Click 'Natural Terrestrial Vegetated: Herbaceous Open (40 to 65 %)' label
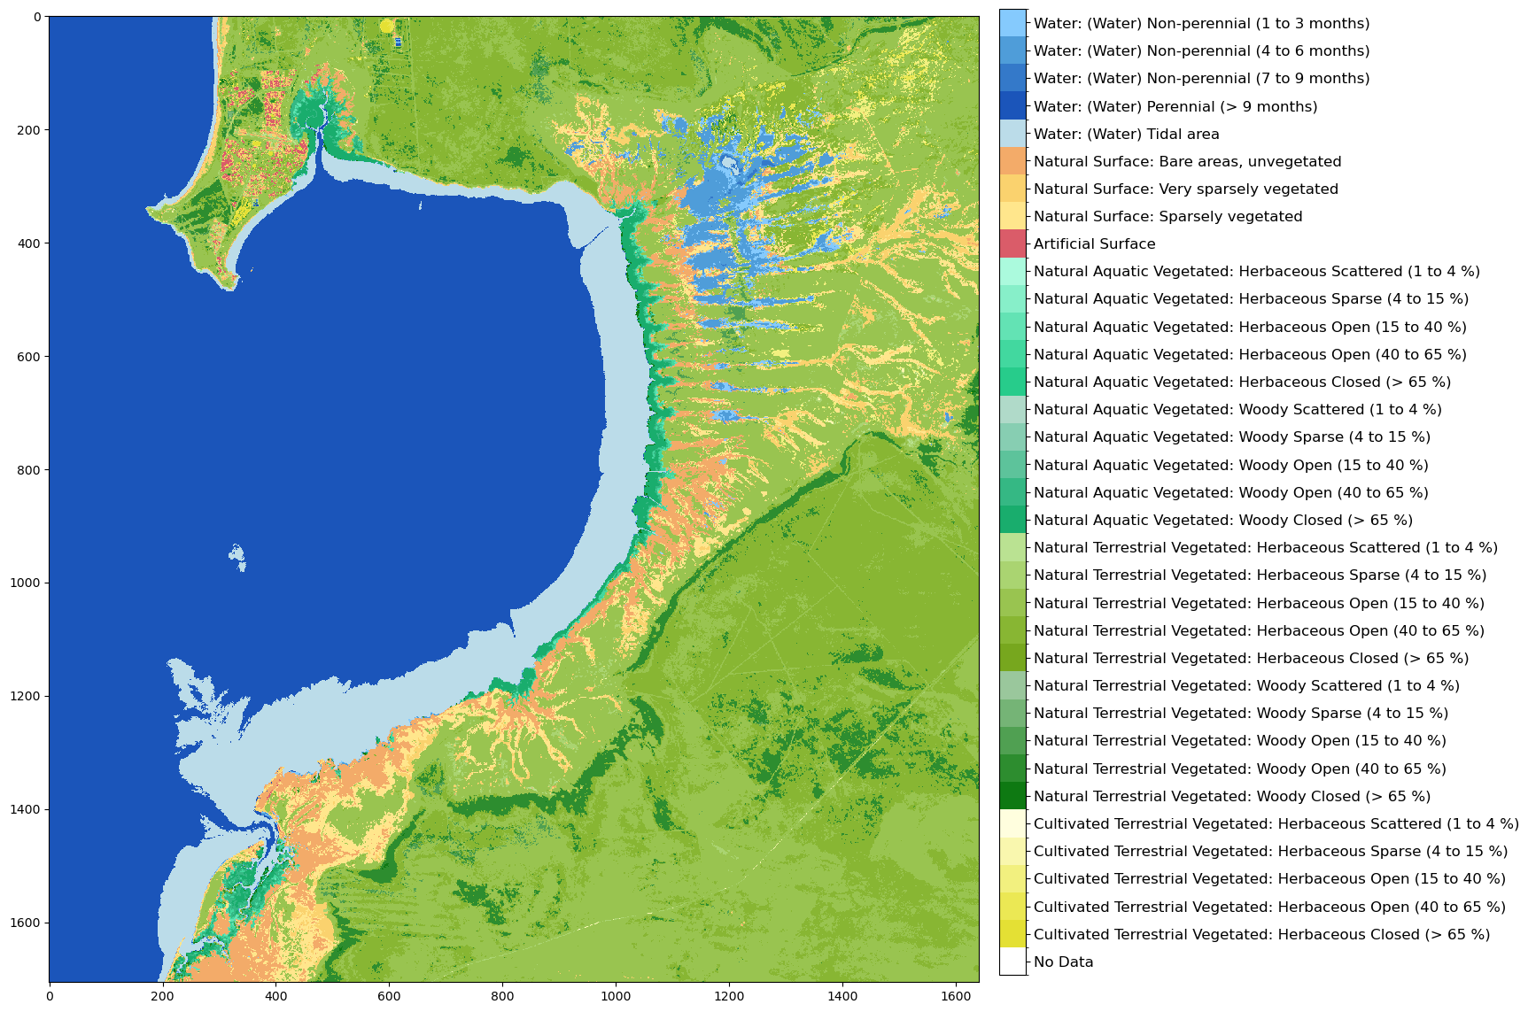Image resolution: width=1528 pixels, height=1012 pixels. 1259,630
